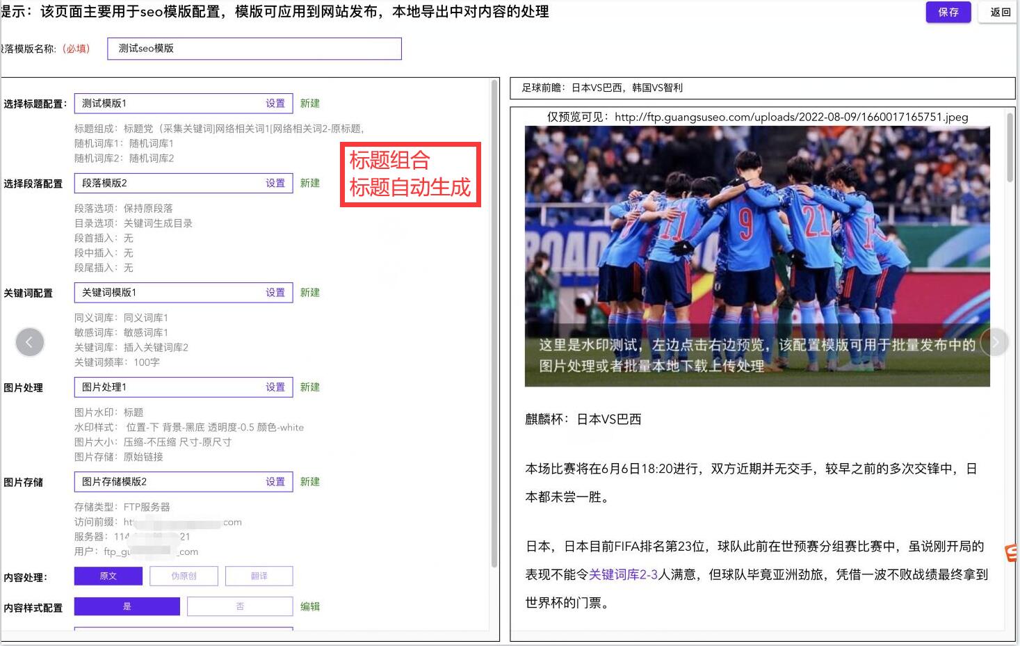
Task: Click text 敏感词库: 敏感词库1
Action: point(121,332)
